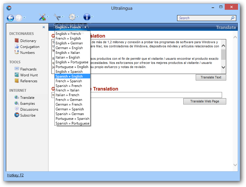
Task: Open Discussions under Internet
Action: [29, 109]
